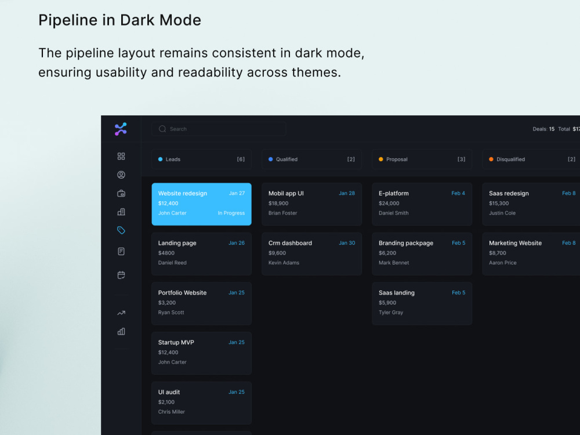Select the Proposal column header
Viewport: 580px width, 435px height.
[422, 159]
